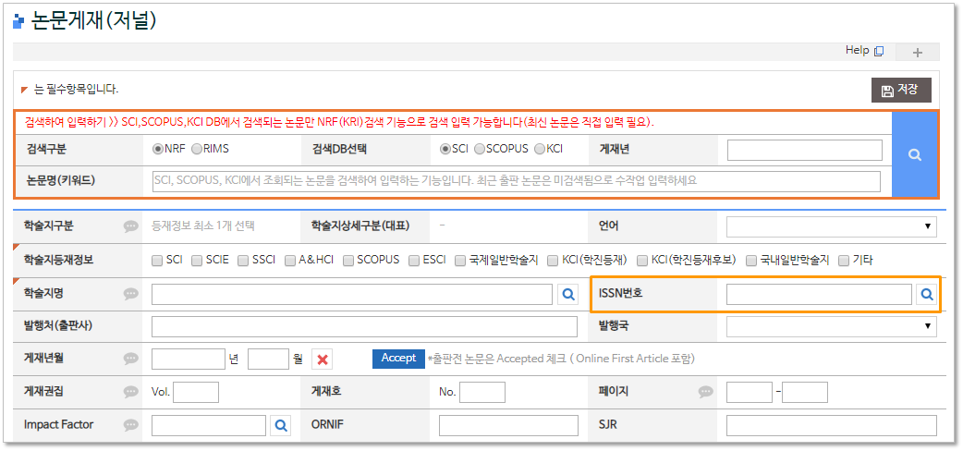
Task: Click the plus icon beside Help
Action: 917,53
